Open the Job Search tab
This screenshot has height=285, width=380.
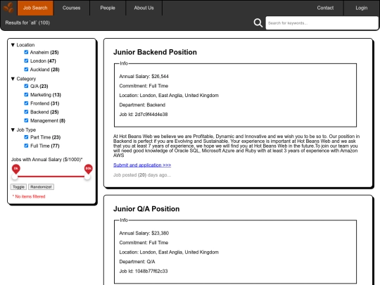[x=35, y=8]
